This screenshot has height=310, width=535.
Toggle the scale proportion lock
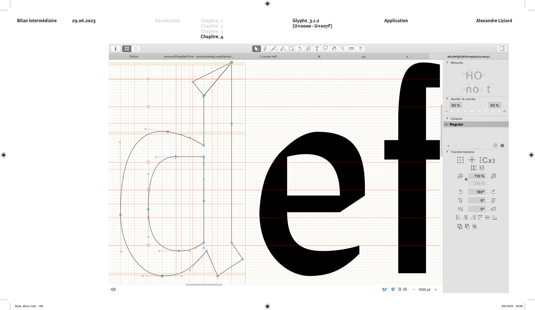click(x=466, y=179)
